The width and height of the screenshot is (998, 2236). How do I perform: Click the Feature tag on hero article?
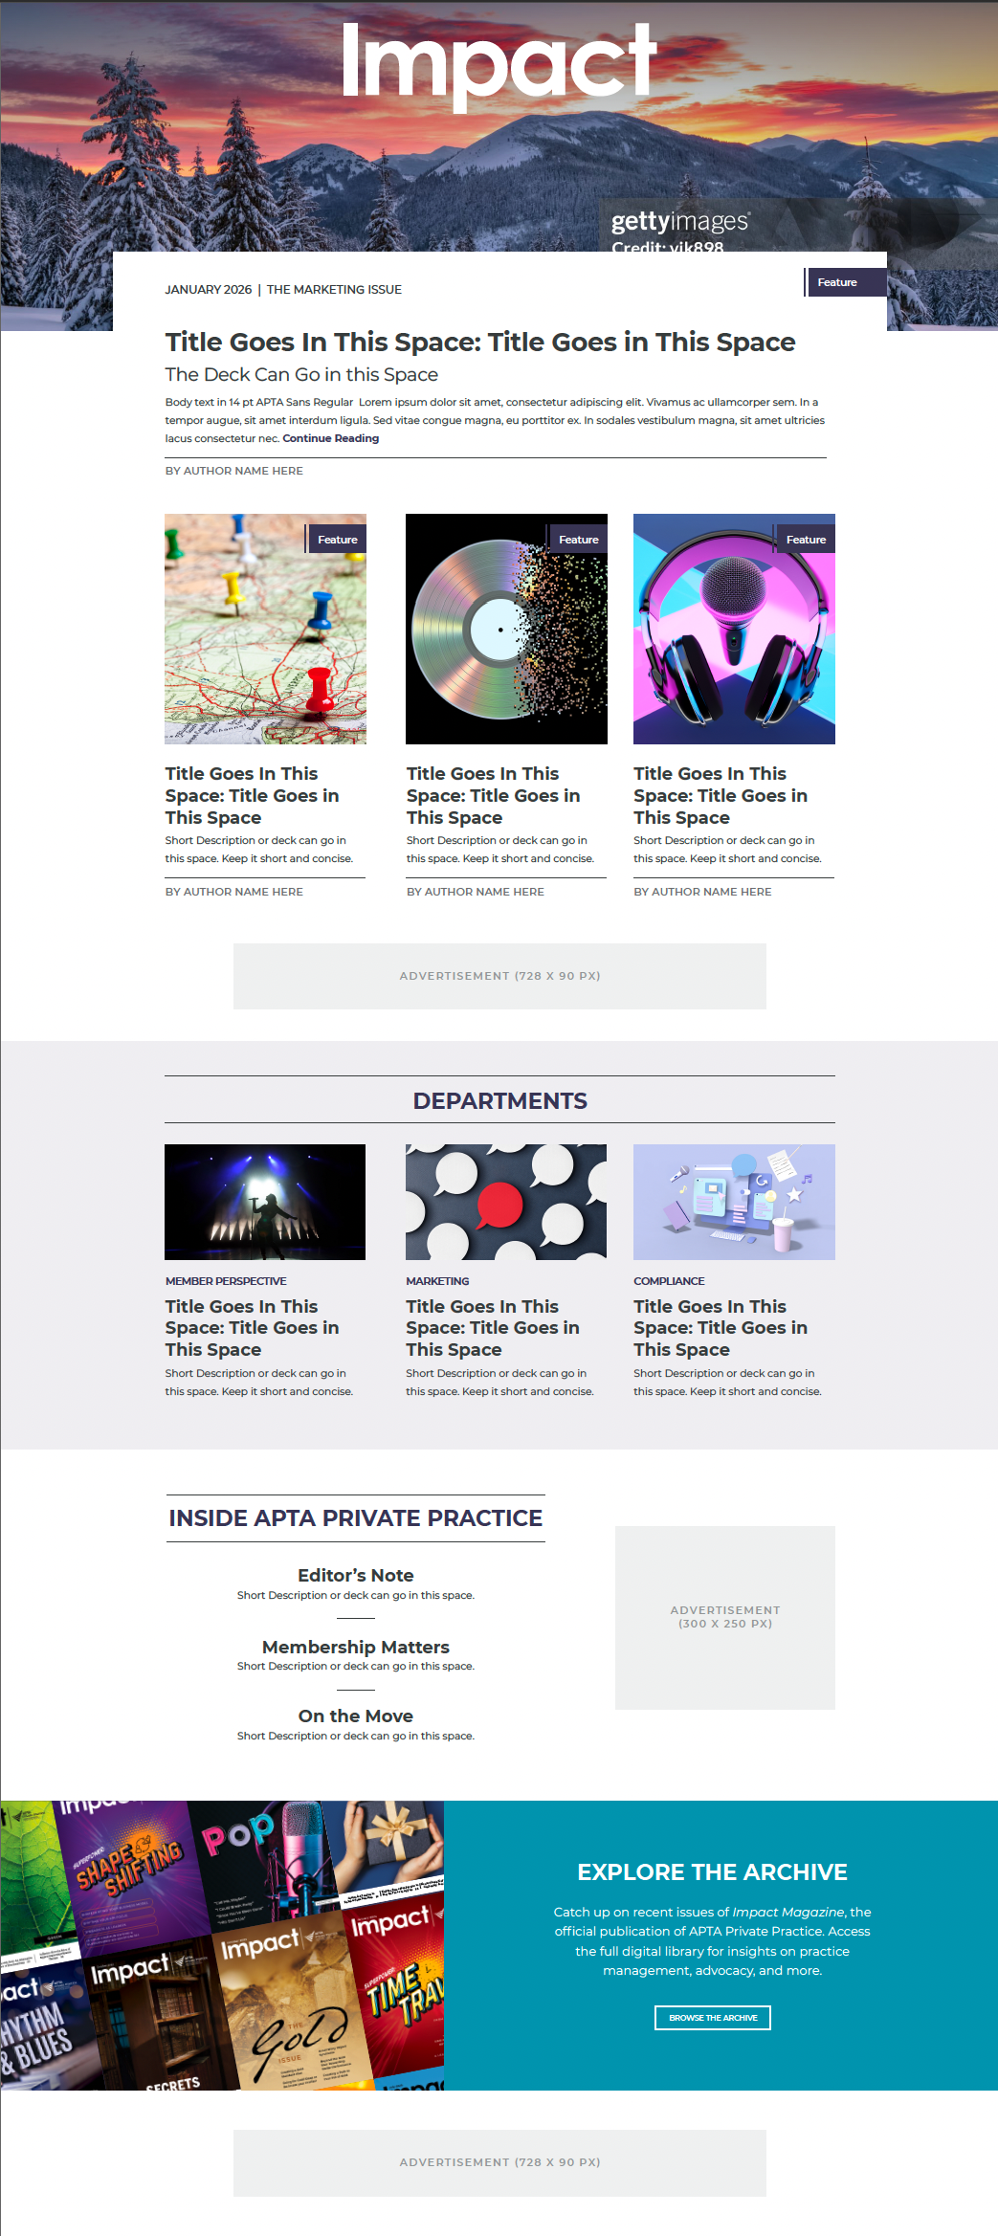[846, 282]
